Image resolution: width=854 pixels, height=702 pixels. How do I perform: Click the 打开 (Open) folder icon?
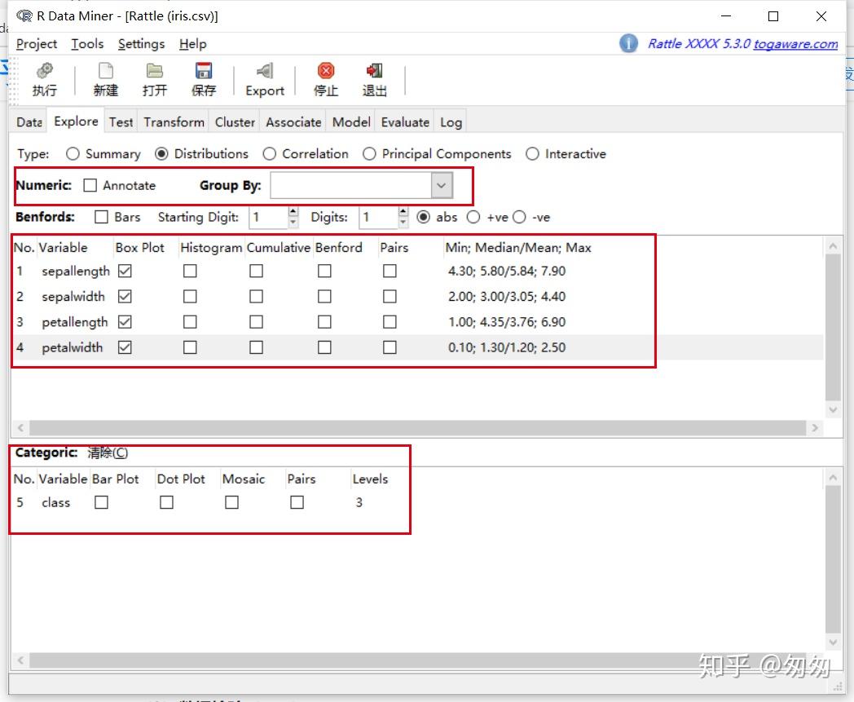click(x=155, y=72)
